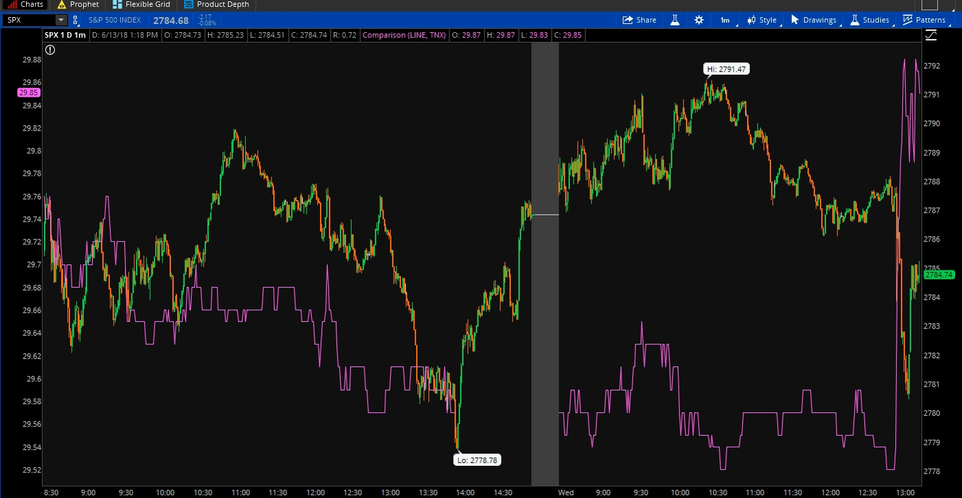The image size is (962, 498).
Task: Click the exclamation alert icon on chart
Action: point(50,49)
